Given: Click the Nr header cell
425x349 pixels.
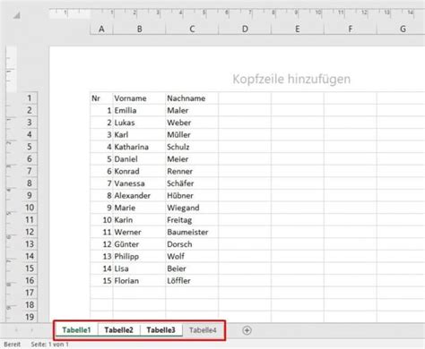Looking at the screenshot, I should pyautogui.click(x=101, y=98).
